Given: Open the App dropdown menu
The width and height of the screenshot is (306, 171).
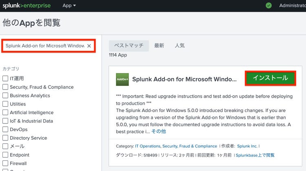Looking at the screenshot, I should tap(69, 6).
